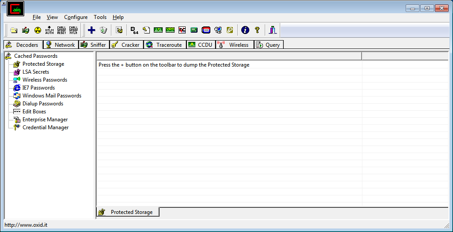Click the Cached Passwords root node
The image size is (453, 232).
click(x=35, y=56)
